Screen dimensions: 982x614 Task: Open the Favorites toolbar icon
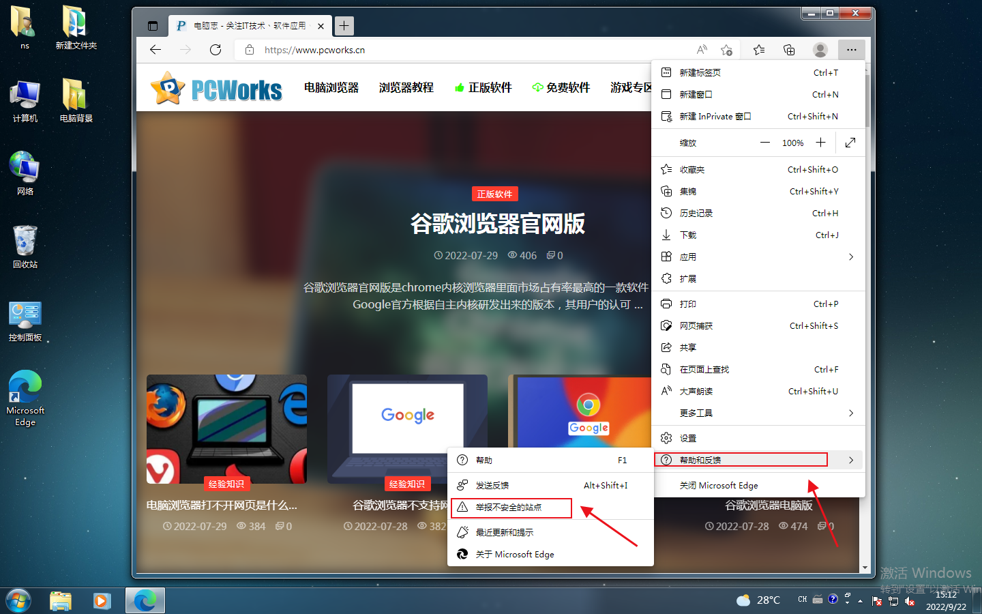coord(759,50)
